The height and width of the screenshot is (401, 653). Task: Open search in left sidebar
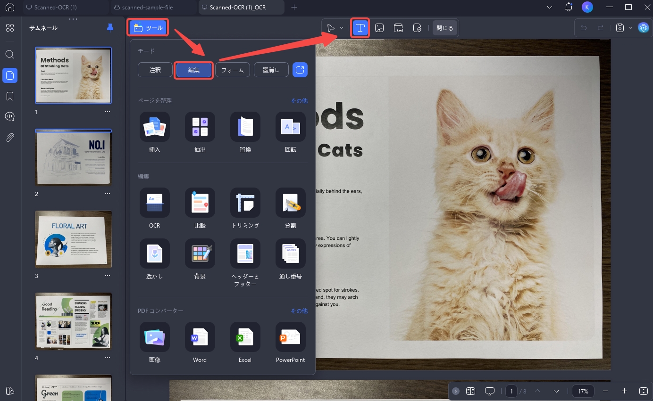click(10, 54)
